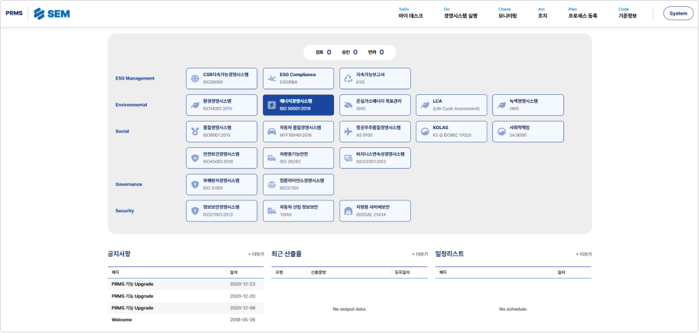Click the SEM logo in header
699x333 pixels.
(x=52, y=13)
